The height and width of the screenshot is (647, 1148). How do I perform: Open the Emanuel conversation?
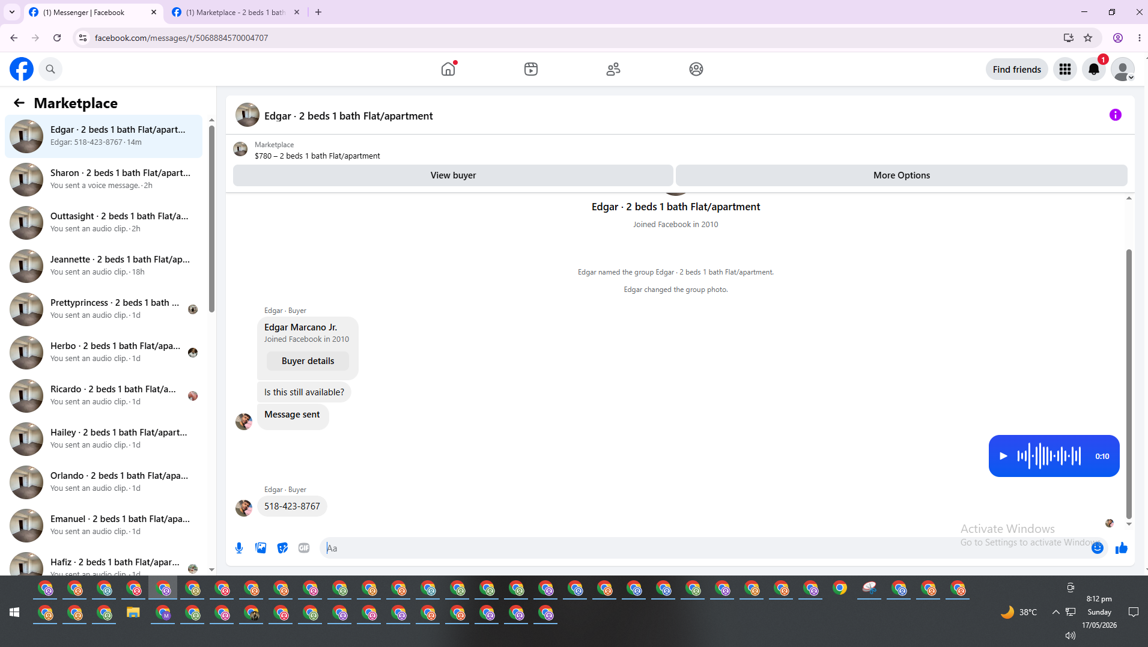(103, 526)
